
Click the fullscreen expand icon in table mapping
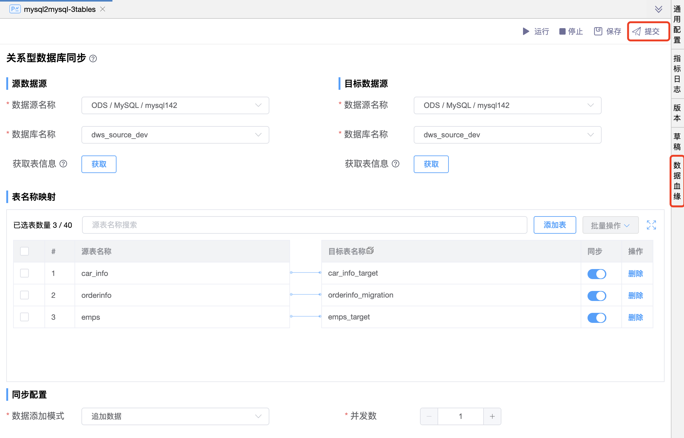point(651,225)
